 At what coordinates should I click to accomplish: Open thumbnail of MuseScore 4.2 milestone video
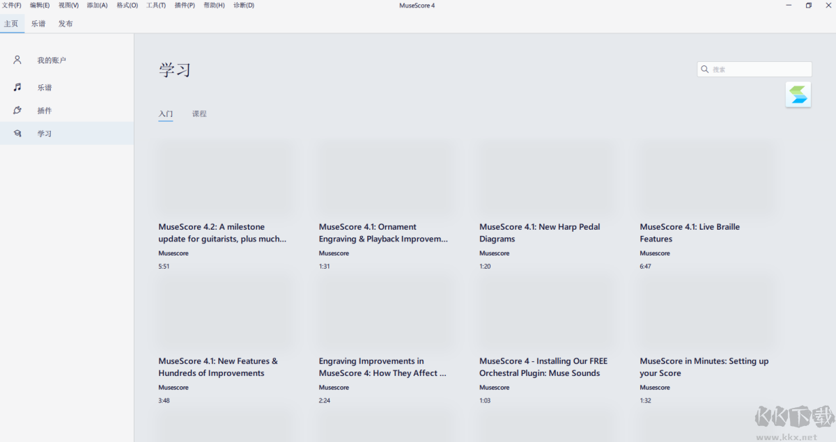224,177
